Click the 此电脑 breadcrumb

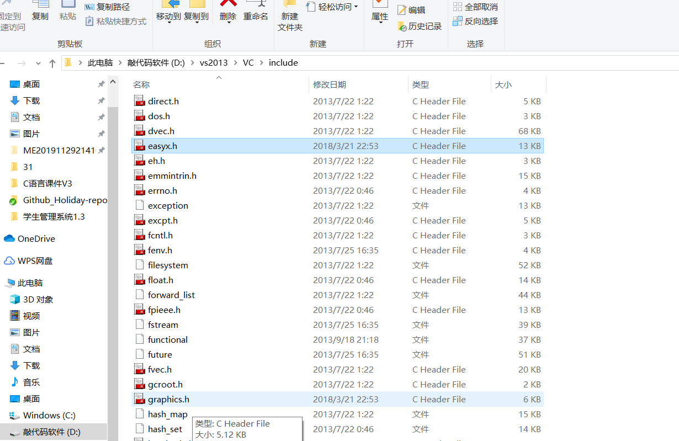[100, 63]
